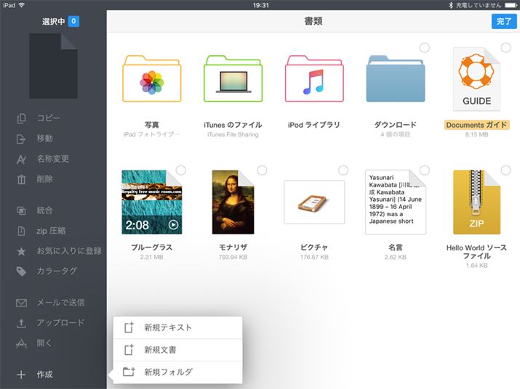Click the コピー (copy) icon in sidebar
The image size is (520, 389).
tap(22, 118)
